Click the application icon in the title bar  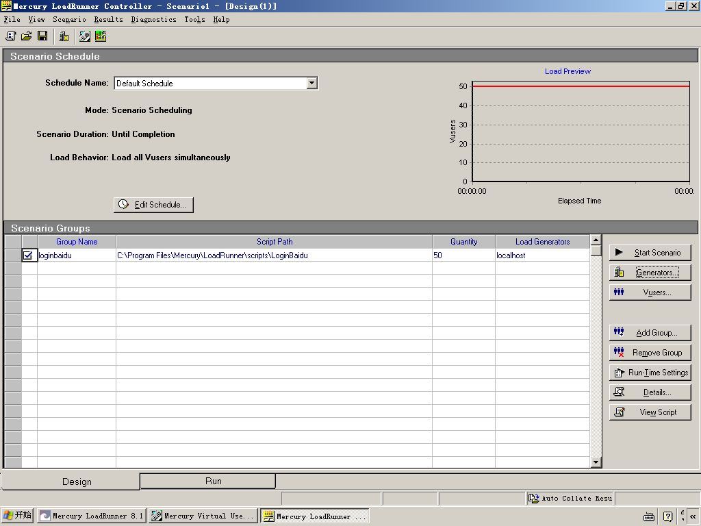tap(6, 5)
